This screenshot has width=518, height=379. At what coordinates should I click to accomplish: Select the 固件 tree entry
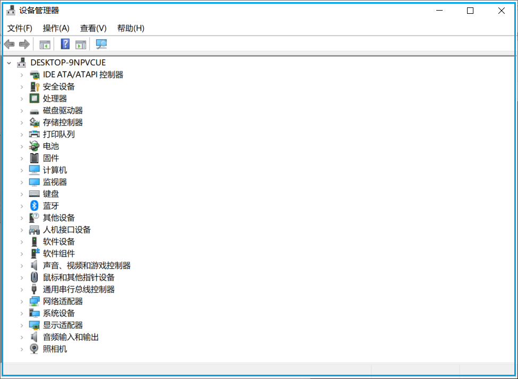50,158
